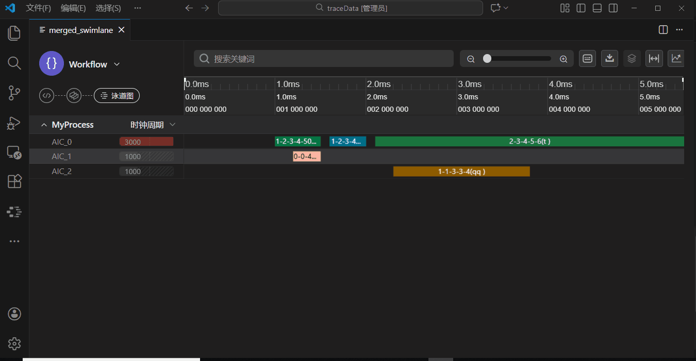
Task: Toggle the bottom panel layout button
Action: click(597, 8)
